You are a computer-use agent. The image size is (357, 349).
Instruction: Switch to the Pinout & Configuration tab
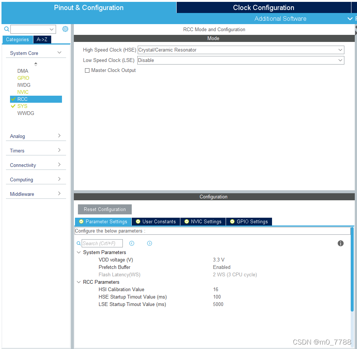[x=89, y=7]
